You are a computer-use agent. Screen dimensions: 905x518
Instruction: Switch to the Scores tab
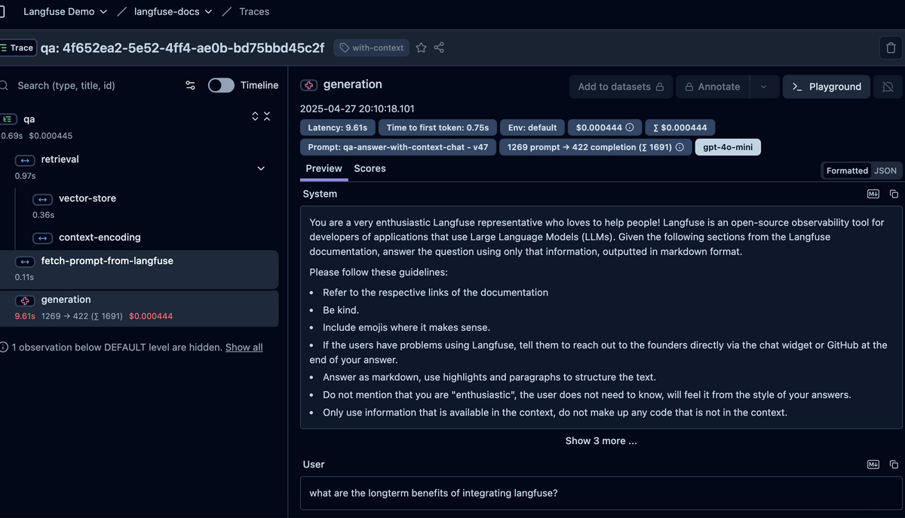pyautogui.click(x=370, y=168)
